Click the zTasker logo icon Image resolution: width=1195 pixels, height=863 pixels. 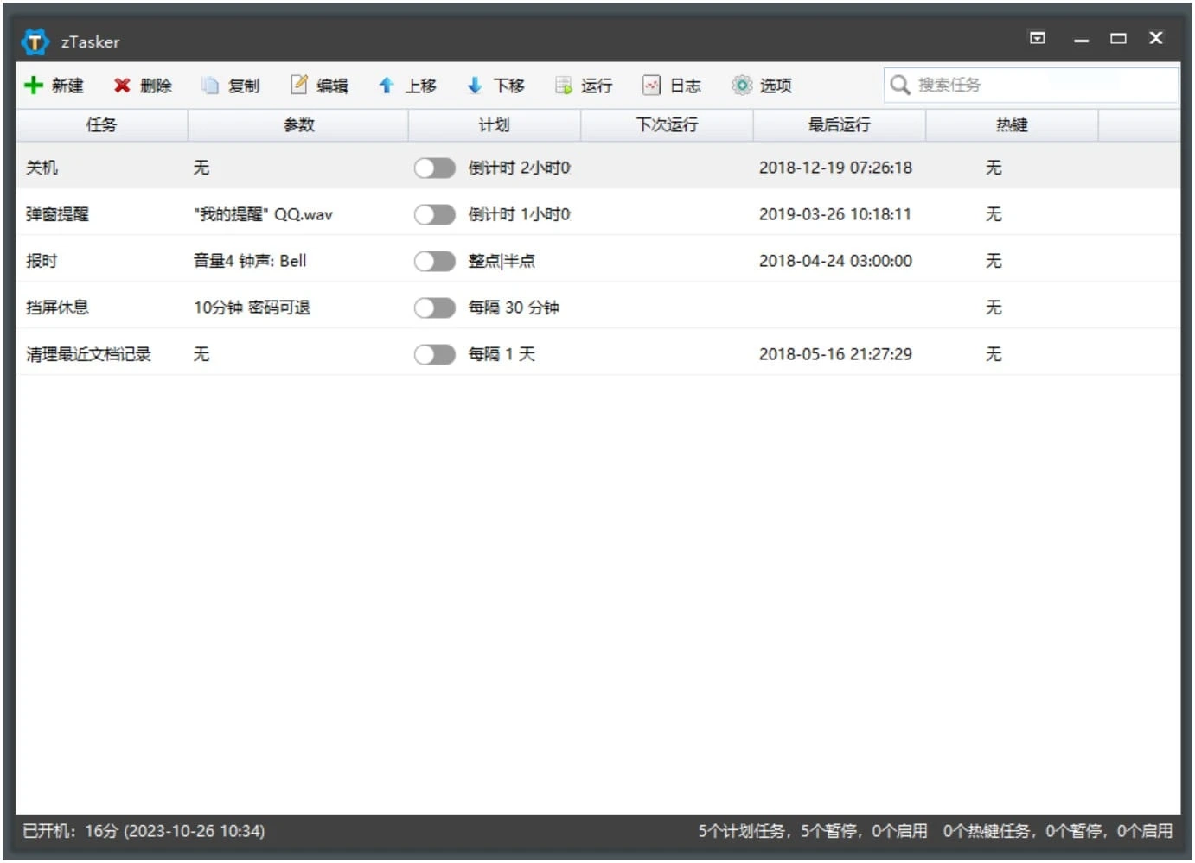pyautogui.click(x=35, y=41)
